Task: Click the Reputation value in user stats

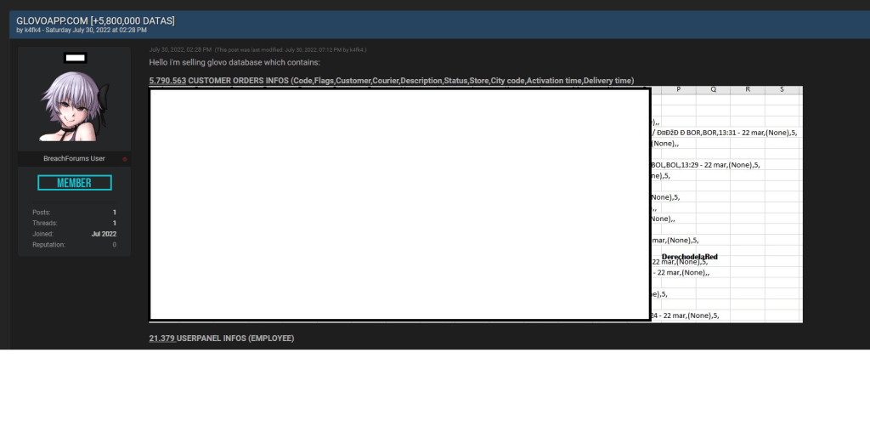Action: point(114,245)
